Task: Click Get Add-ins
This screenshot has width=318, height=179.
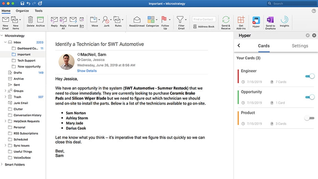Action: [241, 22]
